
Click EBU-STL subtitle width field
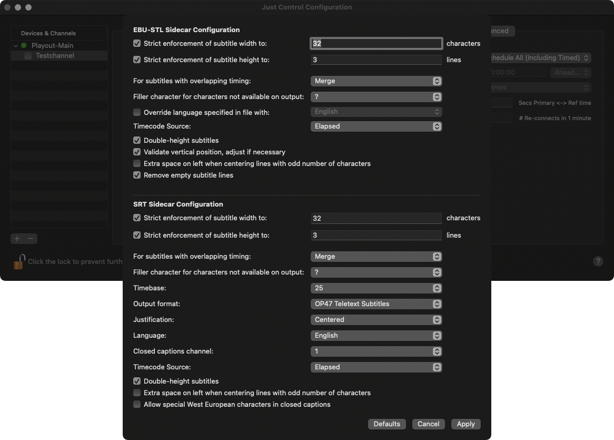point(377,44)
